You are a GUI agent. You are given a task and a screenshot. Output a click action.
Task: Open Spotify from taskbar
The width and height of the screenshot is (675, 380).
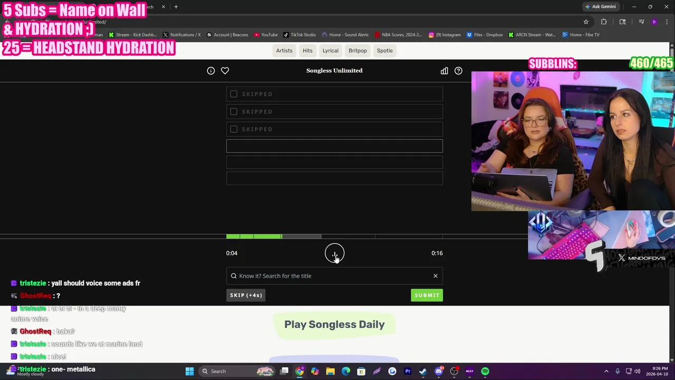coord(485,372)
